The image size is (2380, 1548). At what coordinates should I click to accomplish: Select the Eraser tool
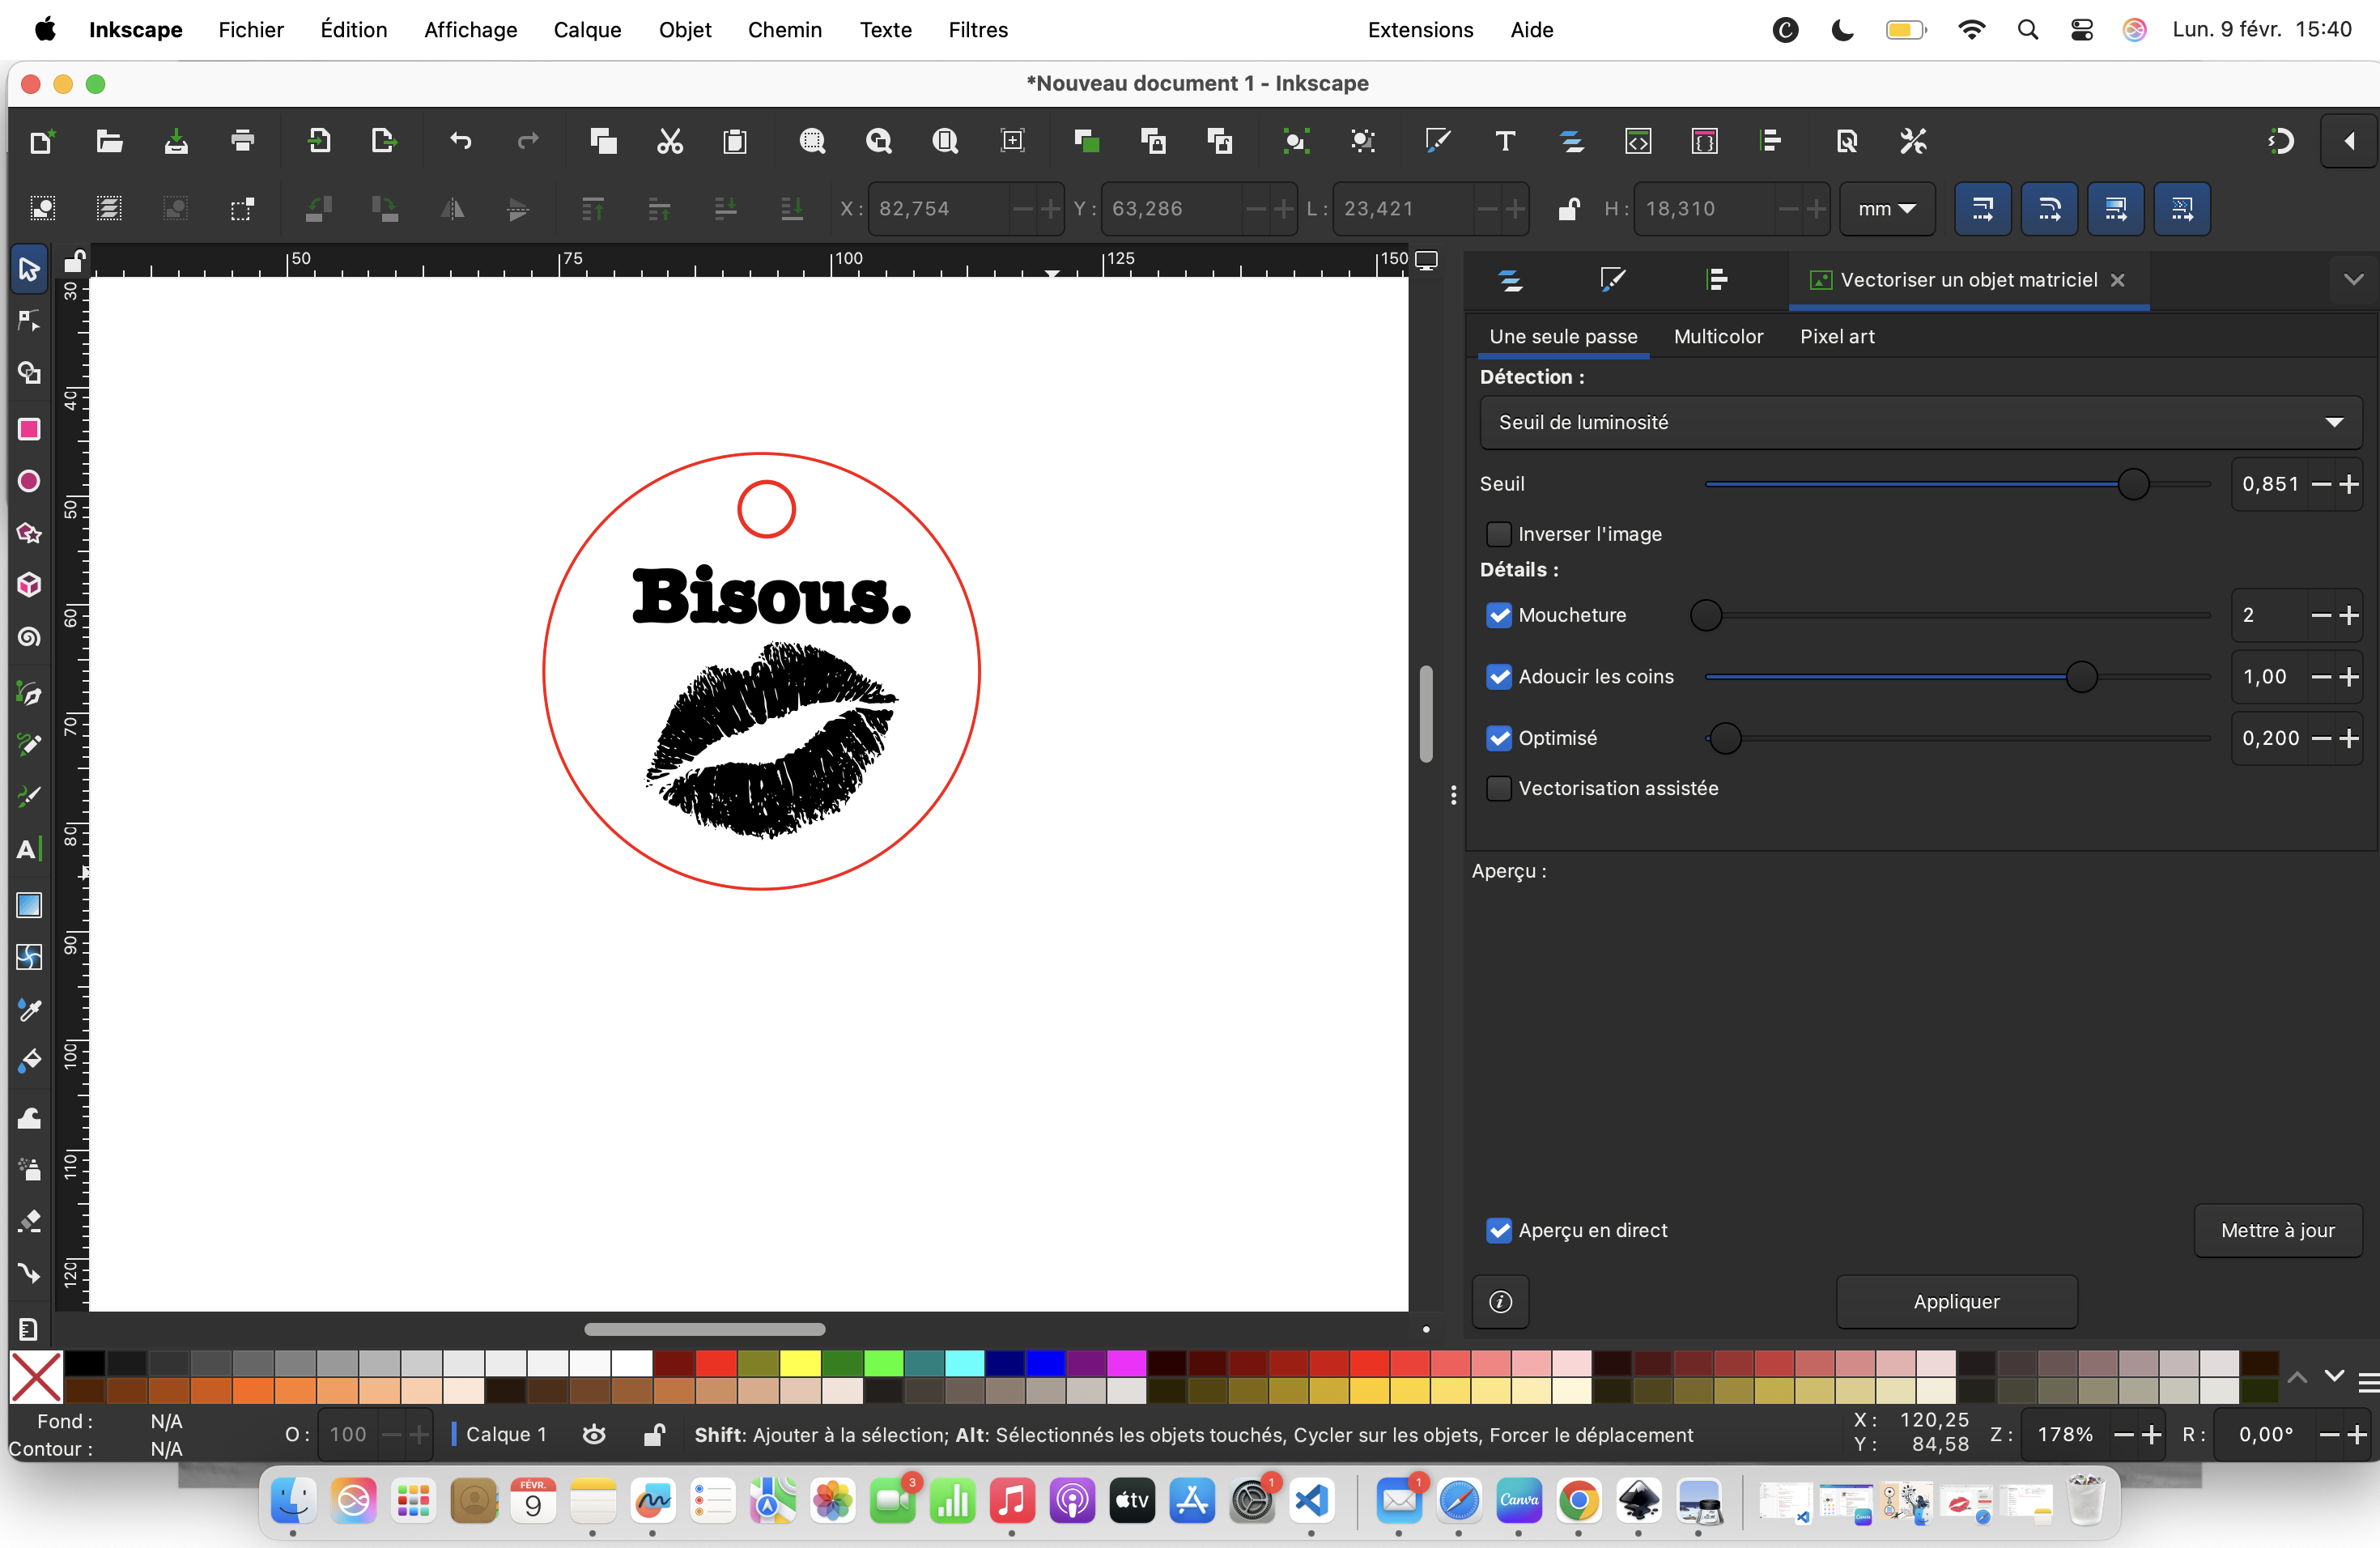point(29,1221)
